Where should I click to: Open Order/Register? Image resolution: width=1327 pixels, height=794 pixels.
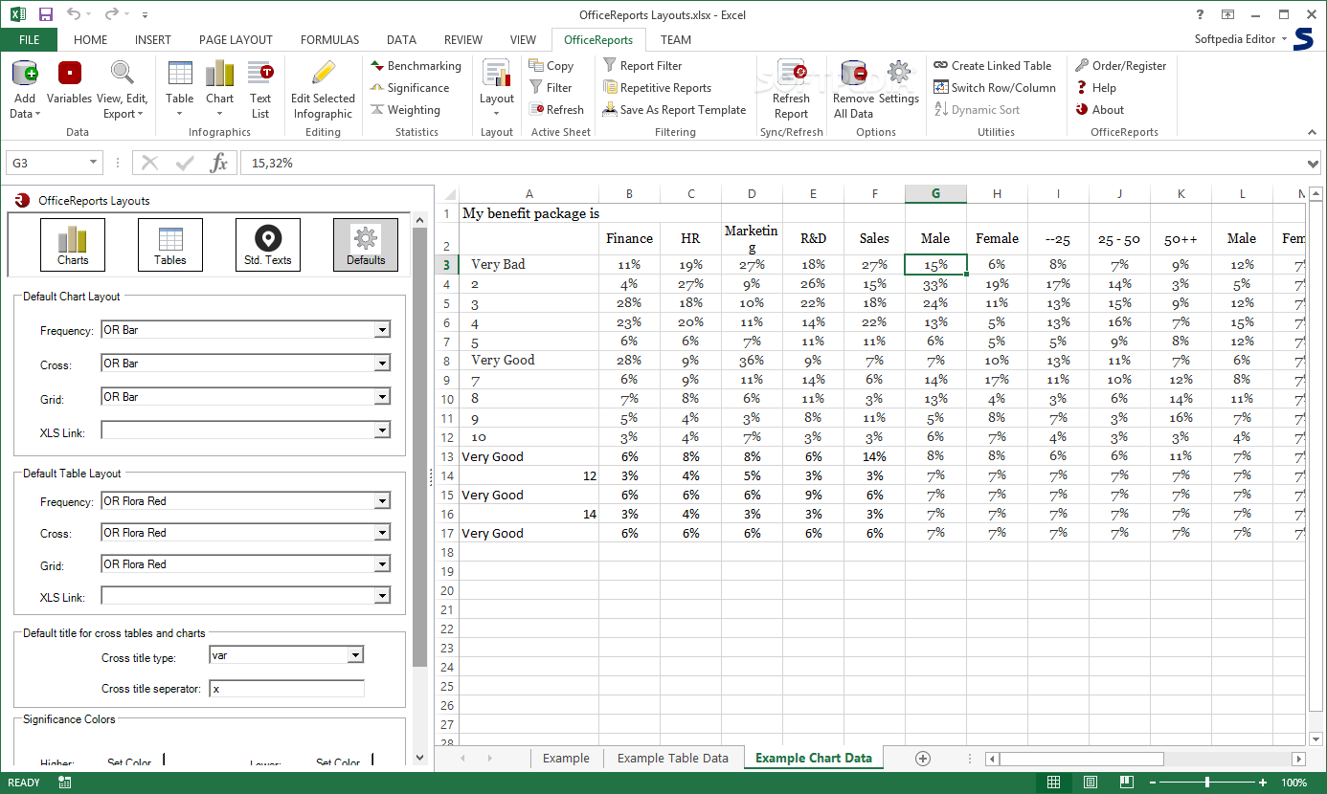click(1121, 66)
